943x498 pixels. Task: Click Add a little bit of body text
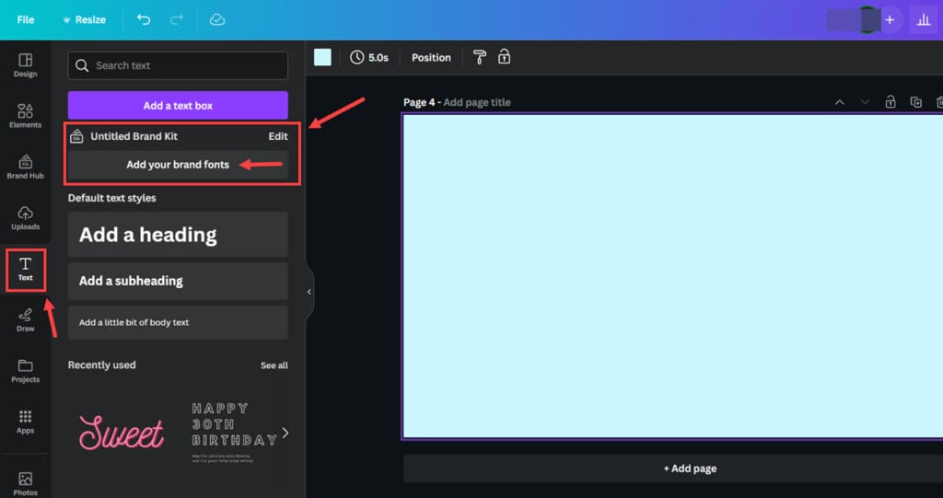(x=178, y=322)
